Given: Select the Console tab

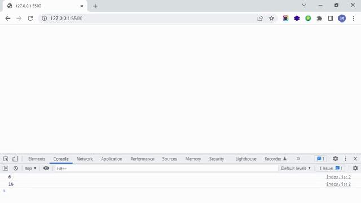Looking at the screenshot, I should coord(61,159).
